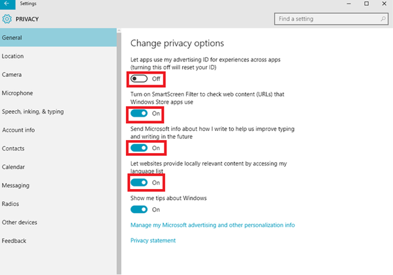Image resolution: width=393 pixels, height=275 pixels.
Task: Maximize the Settings window
Action: click(x=366, y=3)
